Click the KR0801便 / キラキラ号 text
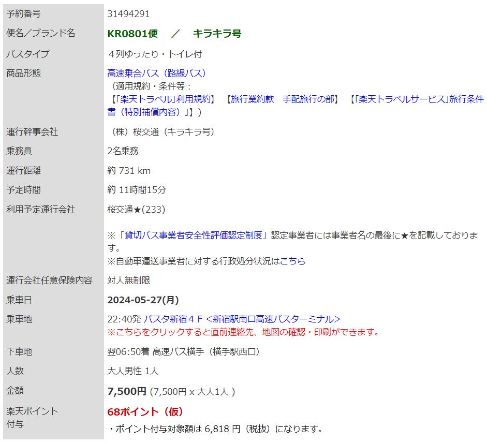The width and height of the screenshot is (487, 443). (174, 34)
